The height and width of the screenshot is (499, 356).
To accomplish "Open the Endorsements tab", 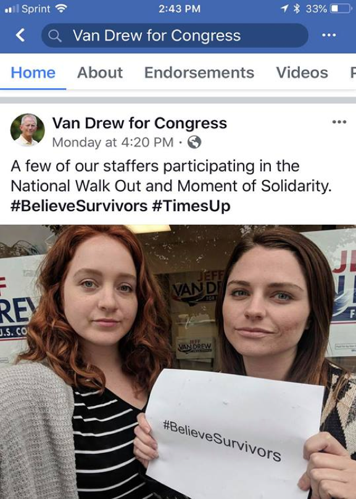I will (x=199, y=73).
